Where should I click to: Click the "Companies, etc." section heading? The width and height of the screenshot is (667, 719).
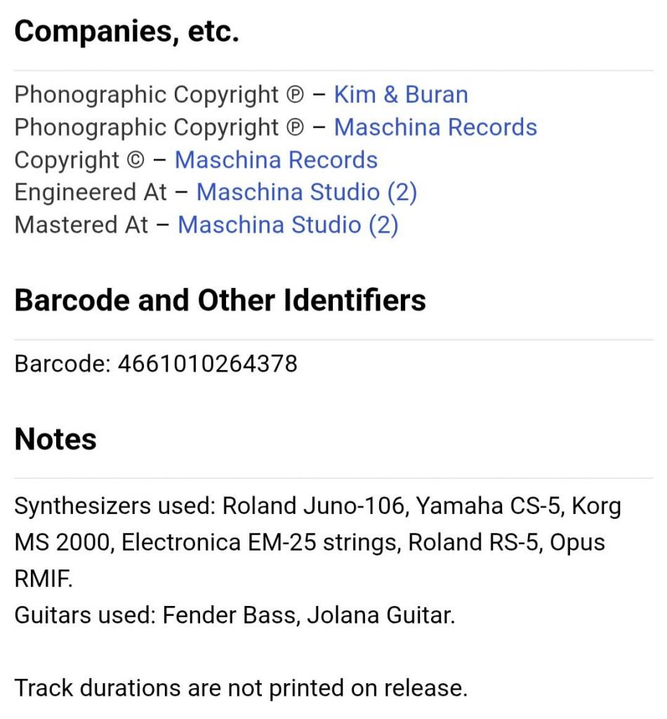[x=126, y=32]
